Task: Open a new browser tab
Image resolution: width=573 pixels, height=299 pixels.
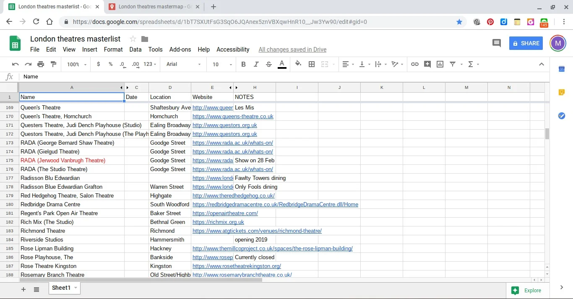Action: click(x=214, y=7)
